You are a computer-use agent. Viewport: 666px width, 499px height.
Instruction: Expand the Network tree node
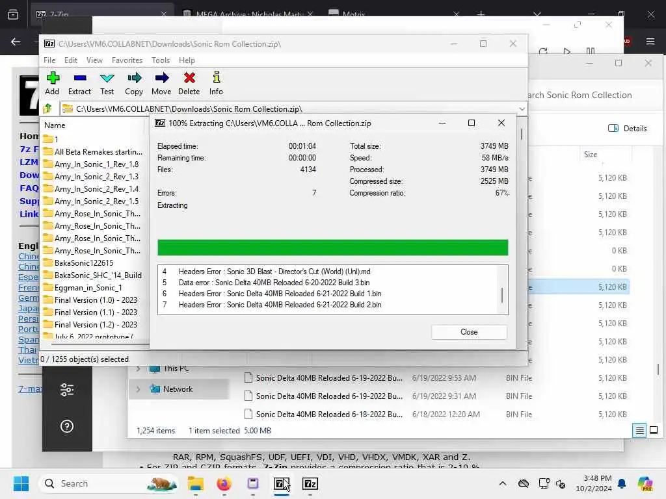(138, 389)
